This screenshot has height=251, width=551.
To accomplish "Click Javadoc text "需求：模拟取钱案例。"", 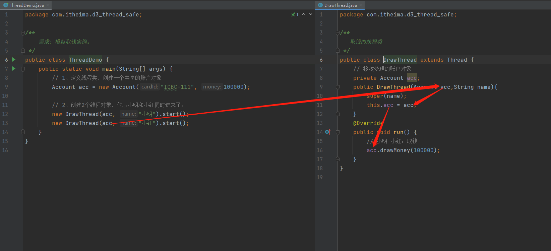I will coord(65,42).
